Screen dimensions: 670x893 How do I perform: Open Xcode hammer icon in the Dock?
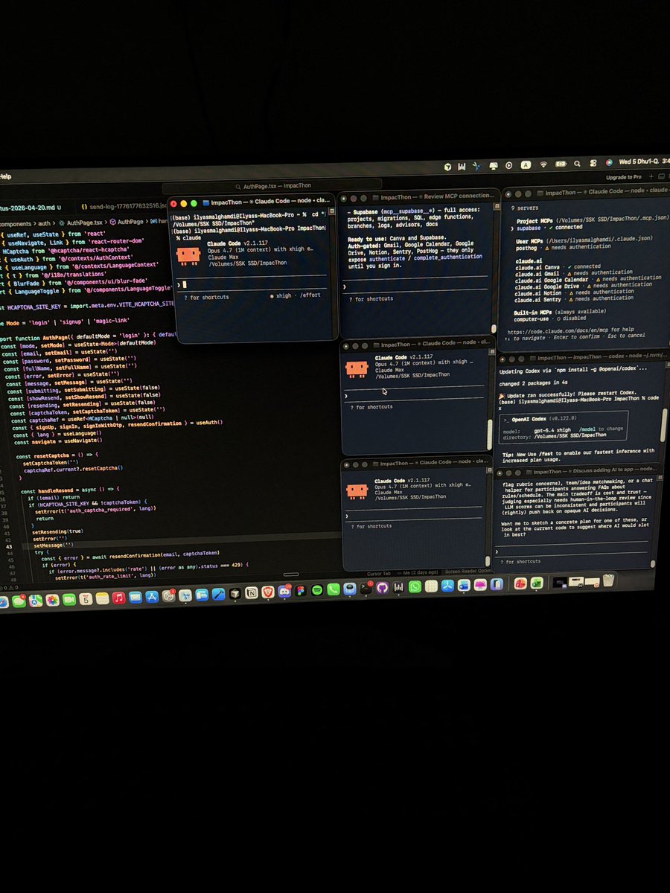pyautogui.click(x=218, y=594)
